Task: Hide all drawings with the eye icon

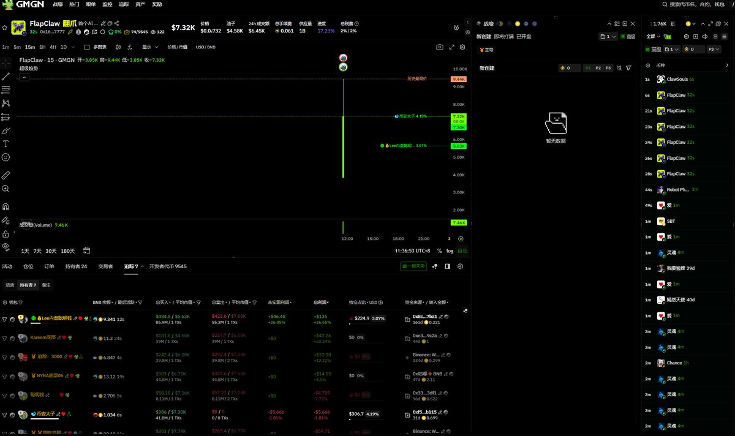Action: pos(6,246)
